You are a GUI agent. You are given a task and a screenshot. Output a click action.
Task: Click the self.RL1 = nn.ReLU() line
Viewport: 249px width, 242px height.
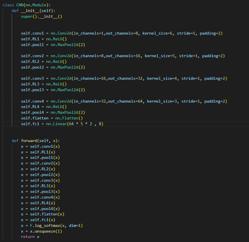click(44, 39)
